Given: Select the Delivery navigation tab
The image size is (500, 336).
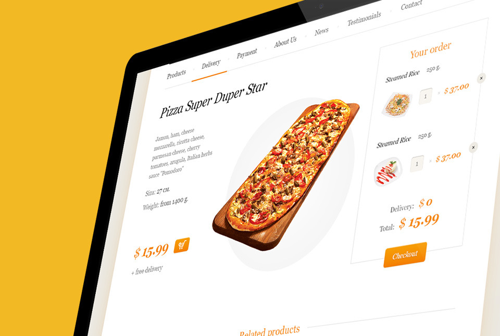Looking at the screenshot, I should [x=211, y=64].
